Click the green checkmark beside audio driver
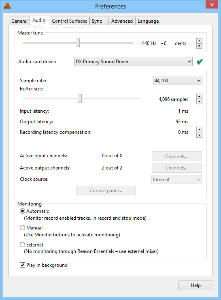The image size is (221, 300). (200, 62)
